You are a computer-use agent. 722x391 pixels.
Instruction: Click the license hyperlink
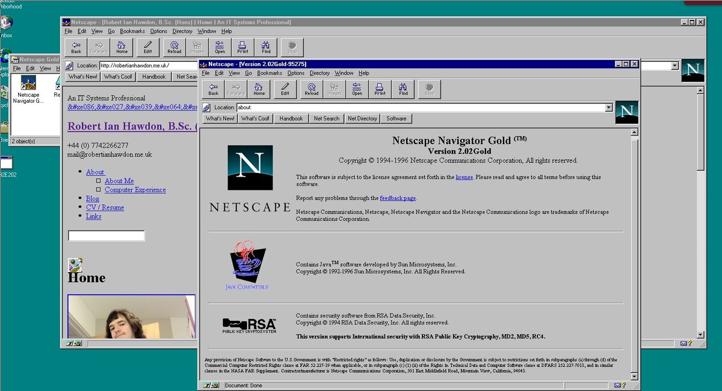[463, 177]
